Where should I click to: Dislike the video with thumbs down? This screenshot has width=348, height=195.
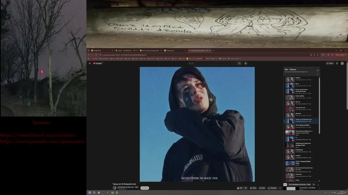tap(246, 188)
